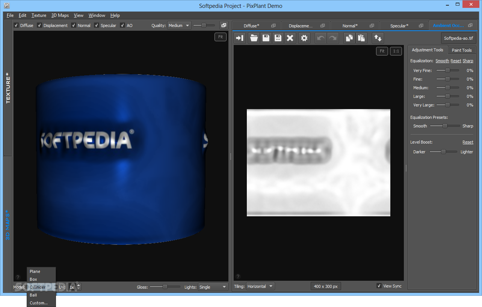The width and height of the screenshot is (482, 307).
Task: Switch to the Paint Tools tab
Action: (x=462, y=50)
